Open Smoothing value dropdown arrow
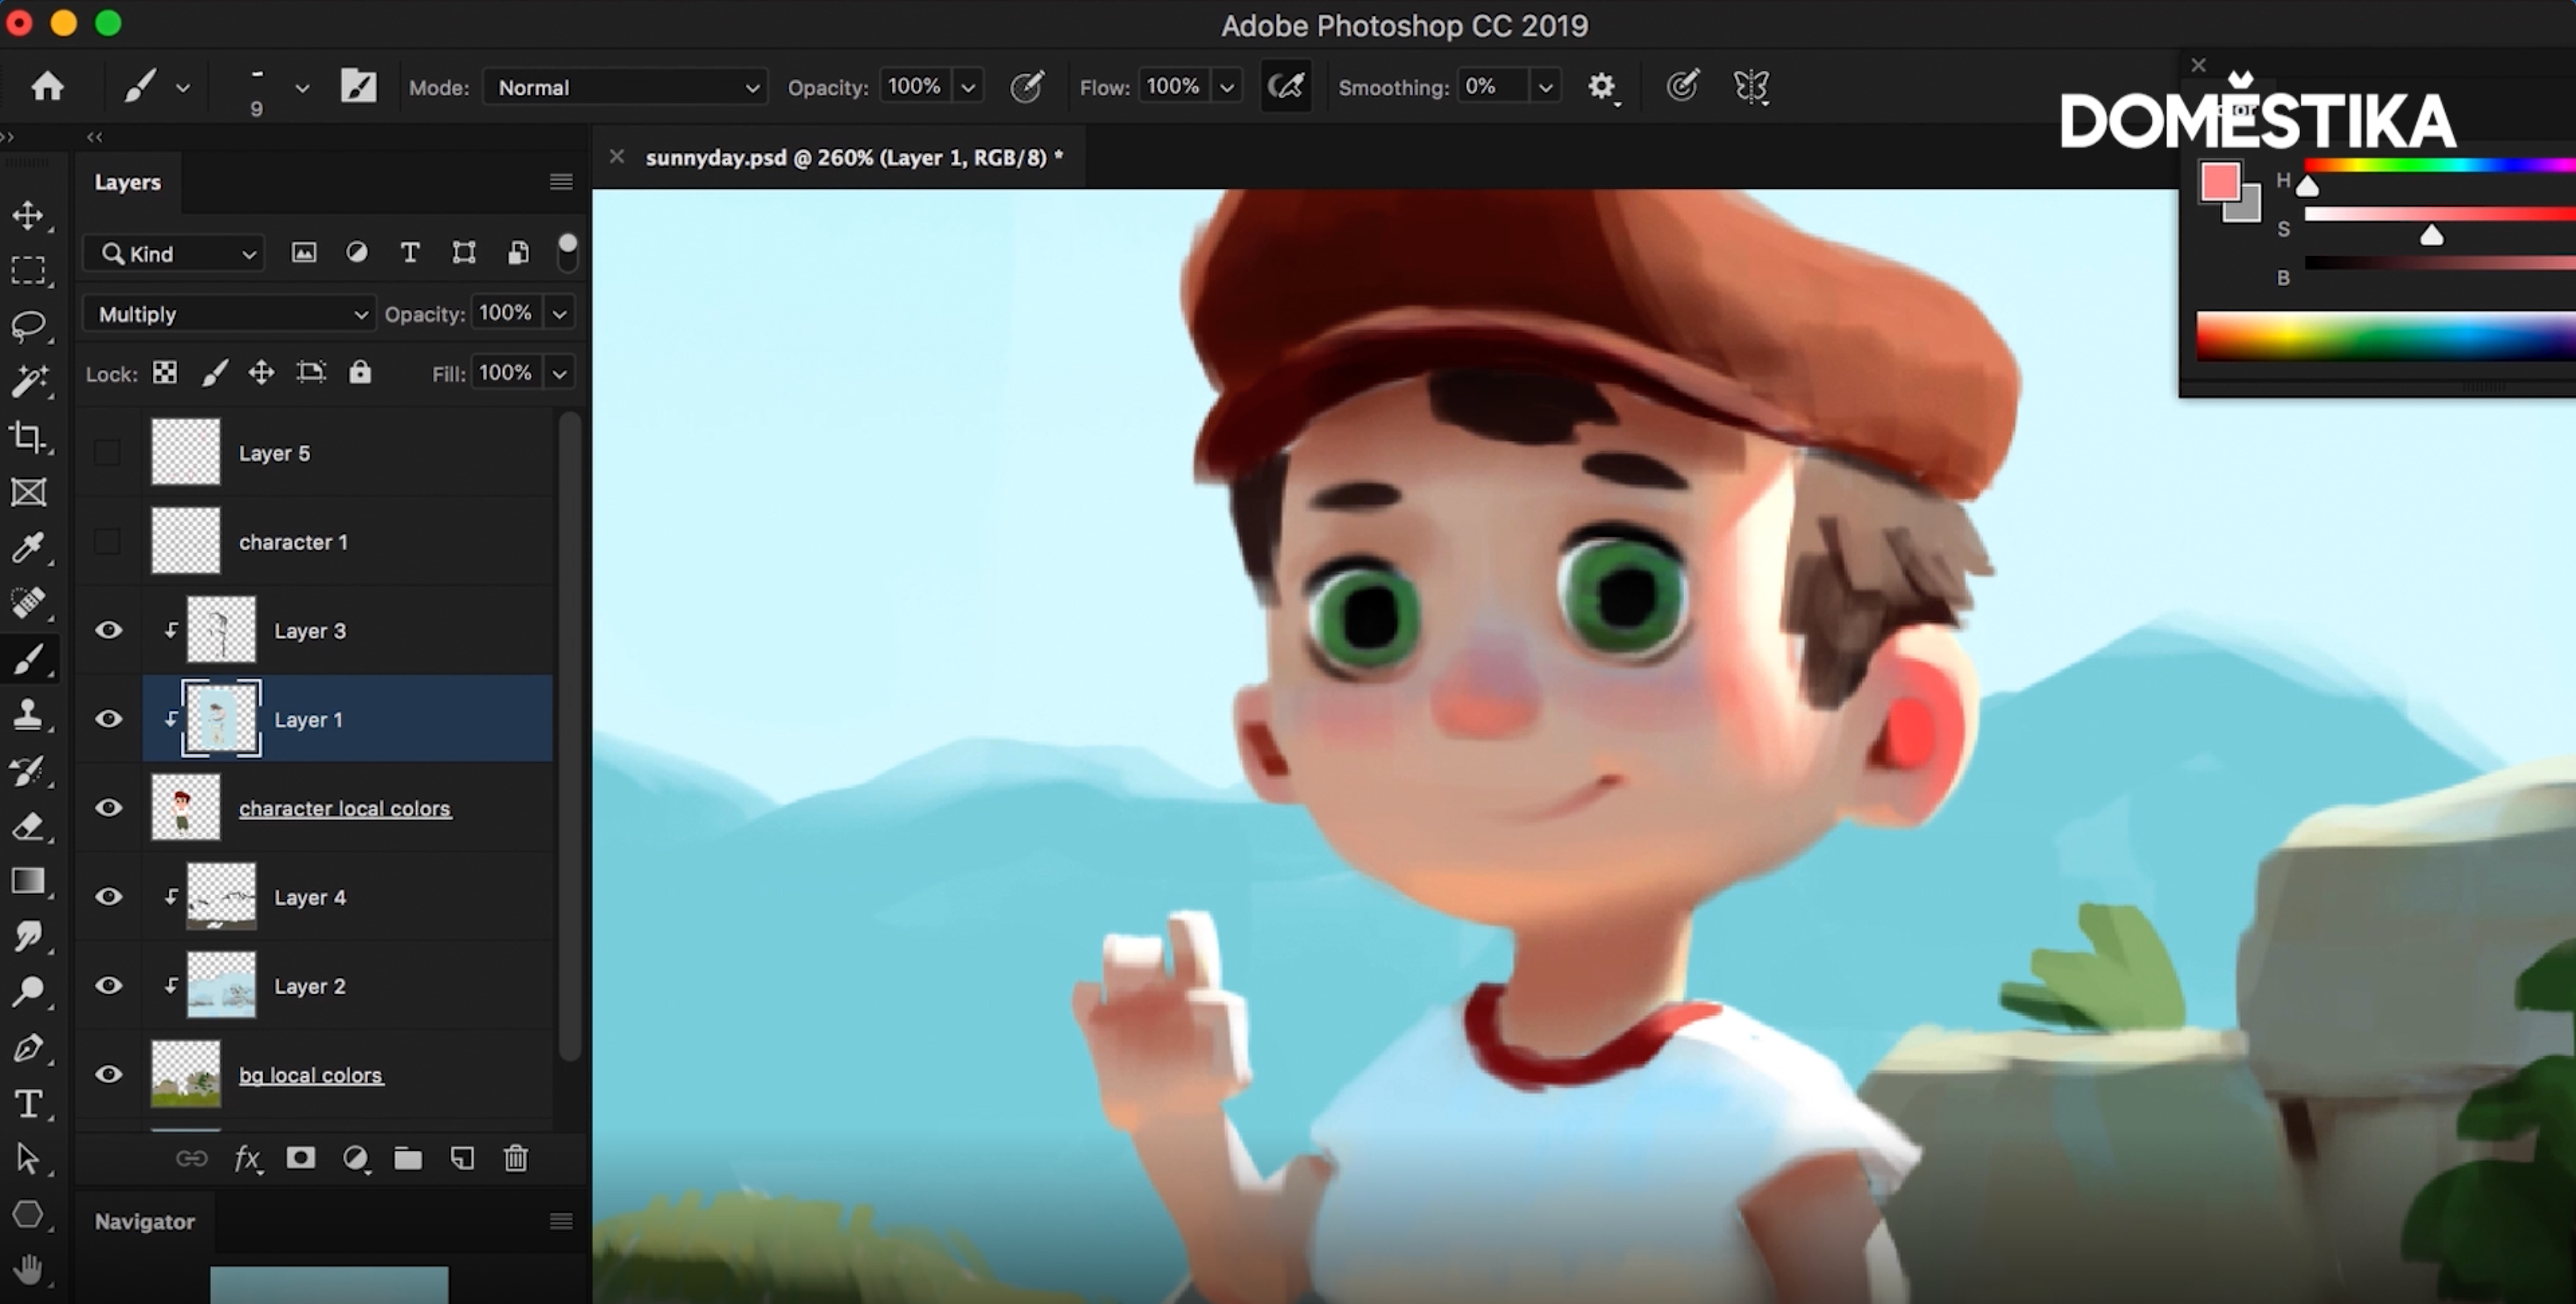 tap(1546, 87)
